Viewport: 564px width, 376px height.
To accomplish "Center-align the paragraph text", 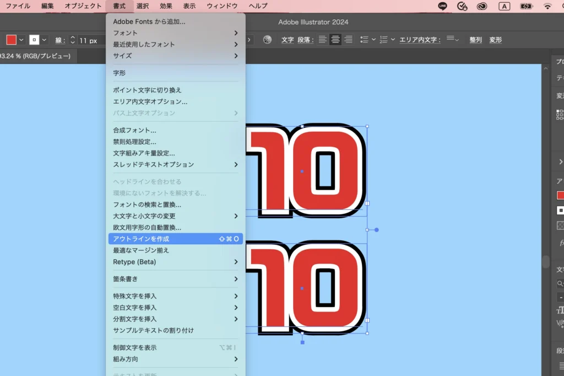I will point(335,40).
